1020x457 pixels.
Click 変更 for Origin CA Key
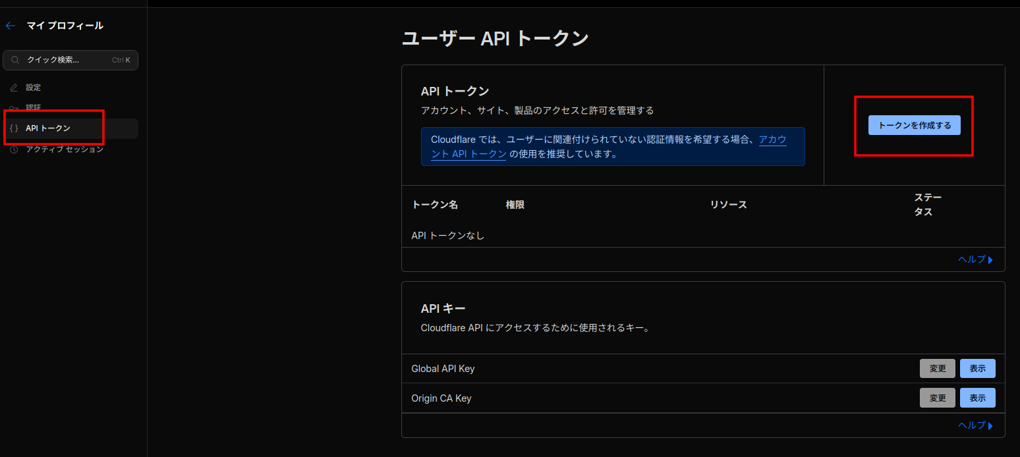pos(937,398)
